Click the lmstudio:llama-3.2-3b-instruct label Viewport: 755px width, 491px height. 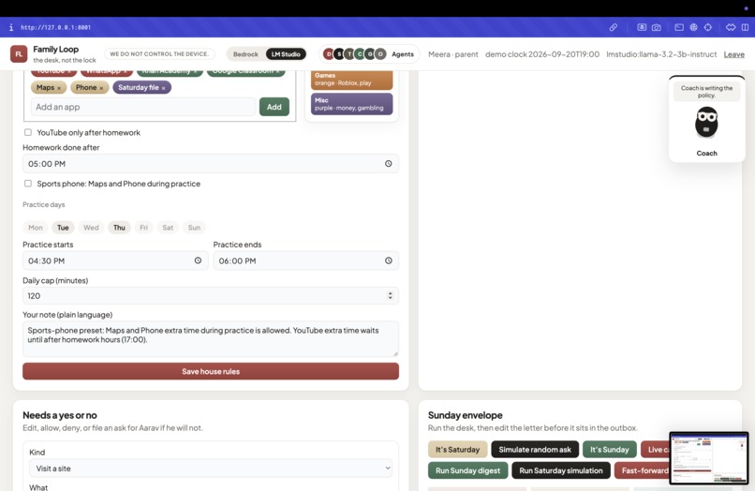point(661,54)
